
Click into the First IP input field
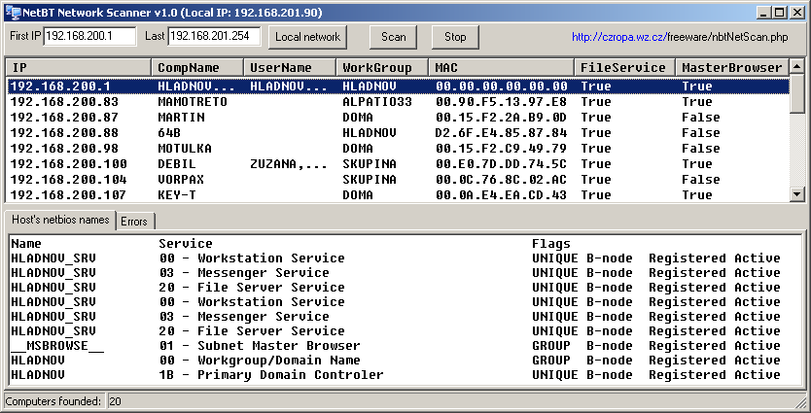click(x=90, y=36)
